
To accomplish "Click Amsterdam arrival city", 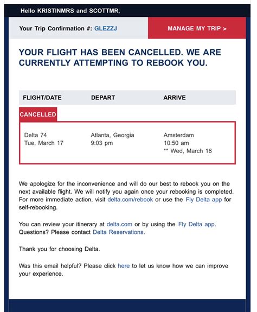I will [x=179, y=135].
